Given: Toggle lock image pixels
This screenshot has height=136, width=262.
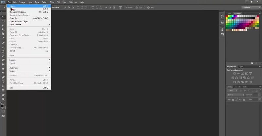Looking at the screenshot, I should click(x=236, y=100).
